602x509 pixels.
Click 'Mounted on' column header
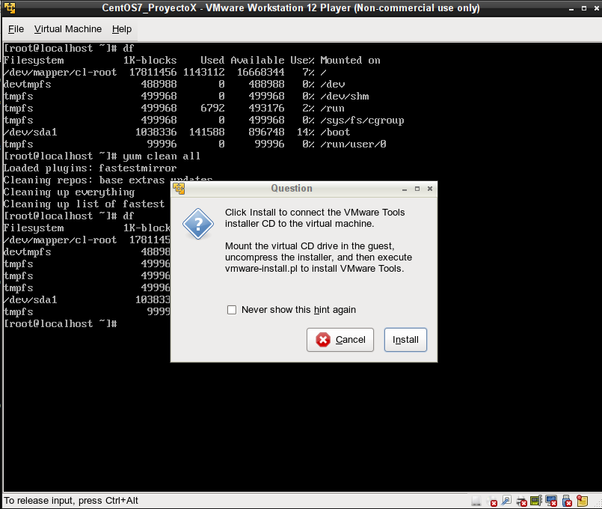pos(350,61)
